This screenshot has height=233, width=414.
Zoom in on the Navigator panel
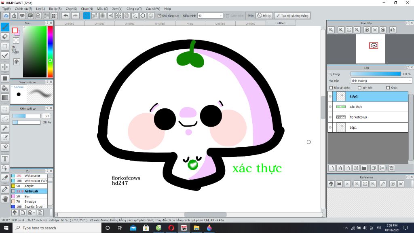click(x=341, y=30)
